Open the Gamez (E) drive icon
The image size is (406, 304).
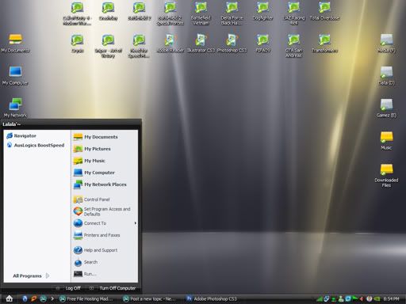tap(386, 108)
